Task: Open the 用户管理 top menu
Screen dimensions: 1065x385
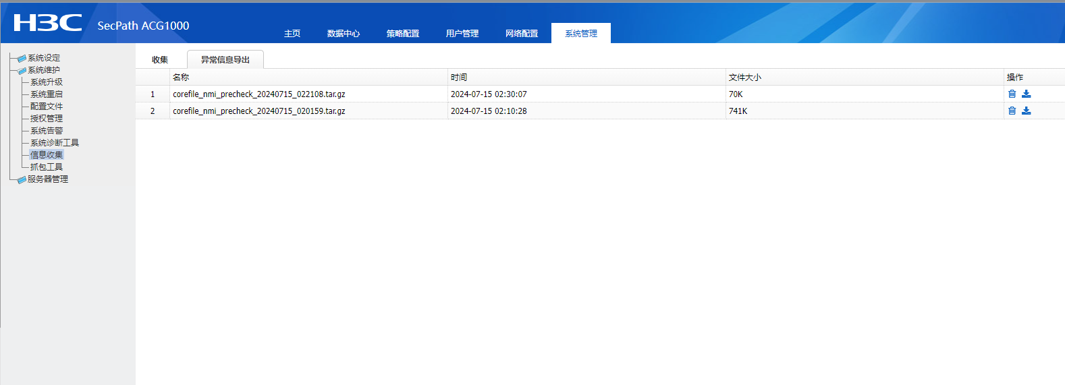Action: click(462, 33)
